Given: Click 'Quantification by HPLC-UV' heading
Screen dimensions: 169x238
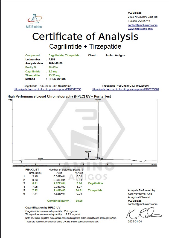Looking at the screenshot, I should coord(43,207).
